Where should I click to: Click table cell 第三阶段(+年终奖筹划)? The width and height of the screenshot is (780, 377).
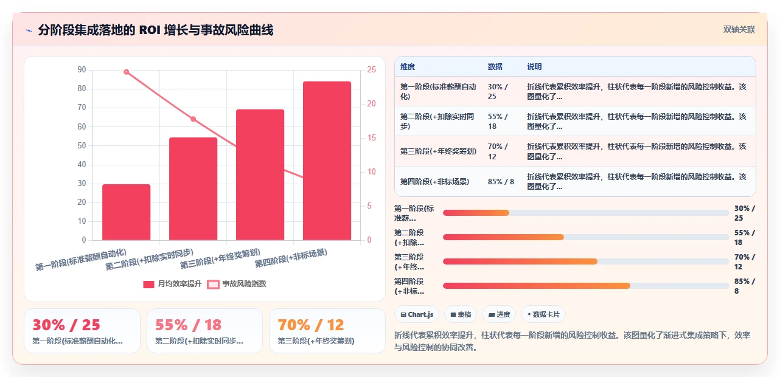[438, 151]
